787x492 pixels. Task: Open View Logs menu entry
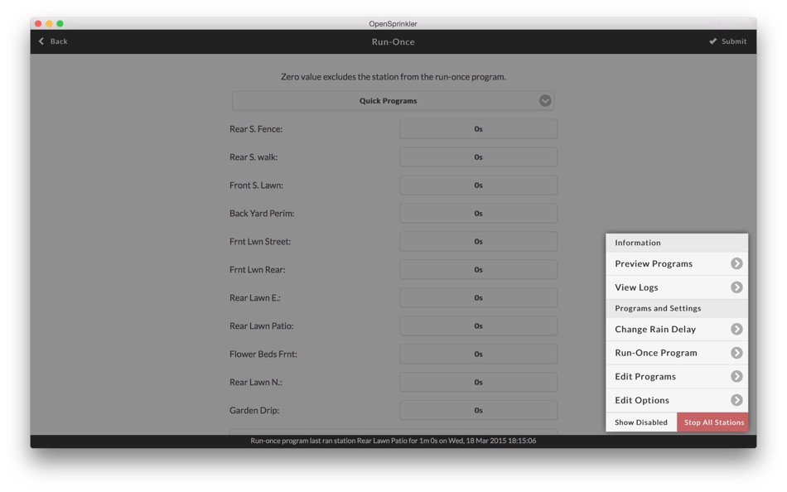[677, 287]
